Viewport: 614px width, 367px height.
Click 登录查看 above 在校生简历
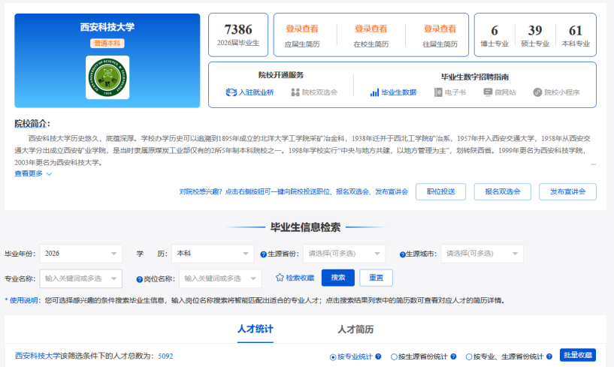(x=371, y=29)
